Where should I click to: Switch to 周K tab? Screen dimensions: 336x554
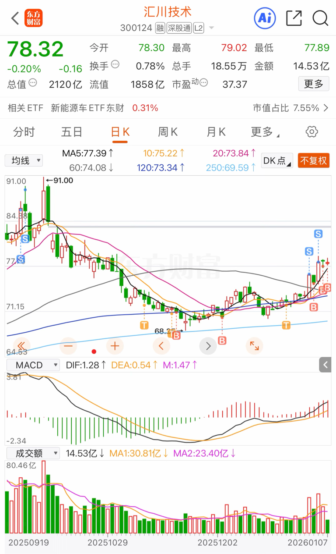click(x=168, y=132)
